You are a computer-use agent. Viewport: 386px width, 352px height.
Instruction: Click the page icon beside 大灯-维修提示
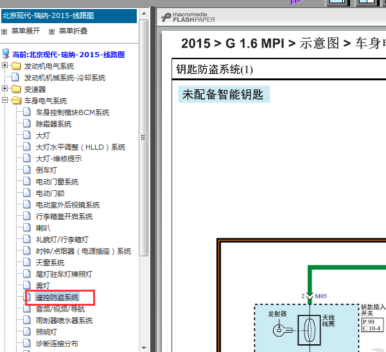click(x=27, y=158)
